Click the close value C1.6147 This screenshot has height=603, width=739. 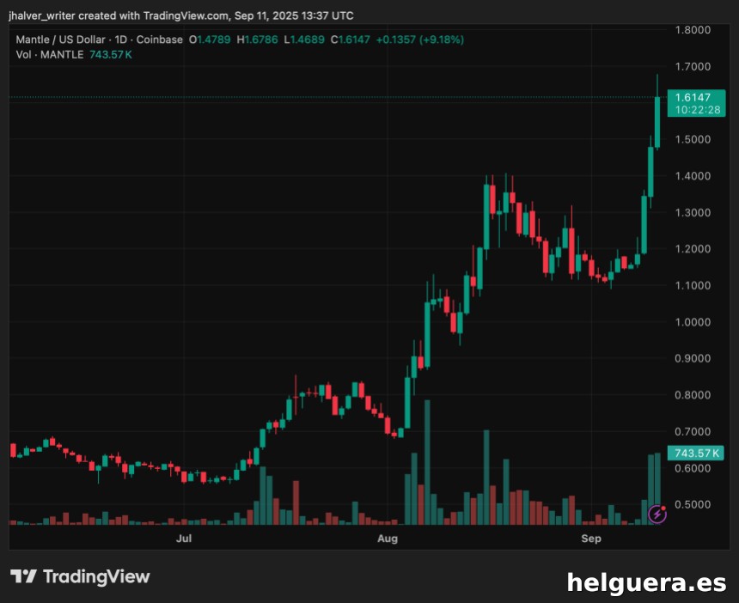click(x=351, y=40)
